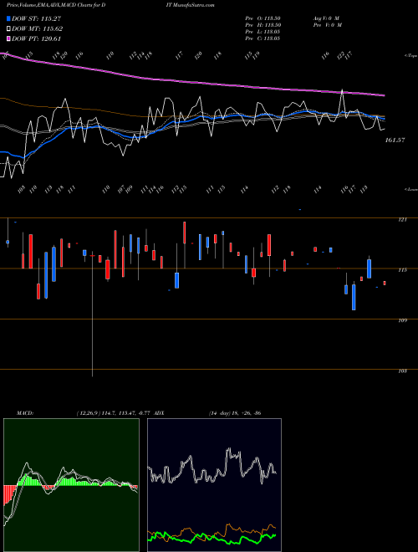Screen dimensions: 418x552
Task: Click the last red candle on the right
Action: coord(385,283)
